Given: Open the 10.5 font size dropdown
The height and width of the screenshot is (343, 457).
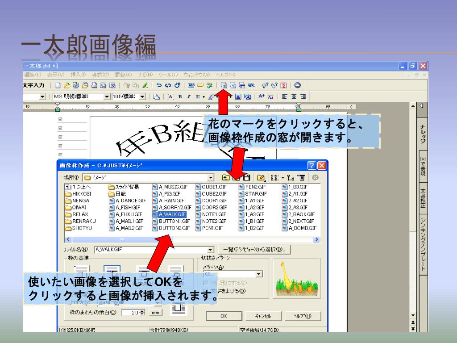Looking at the screenshot, I should coord(142,96).
